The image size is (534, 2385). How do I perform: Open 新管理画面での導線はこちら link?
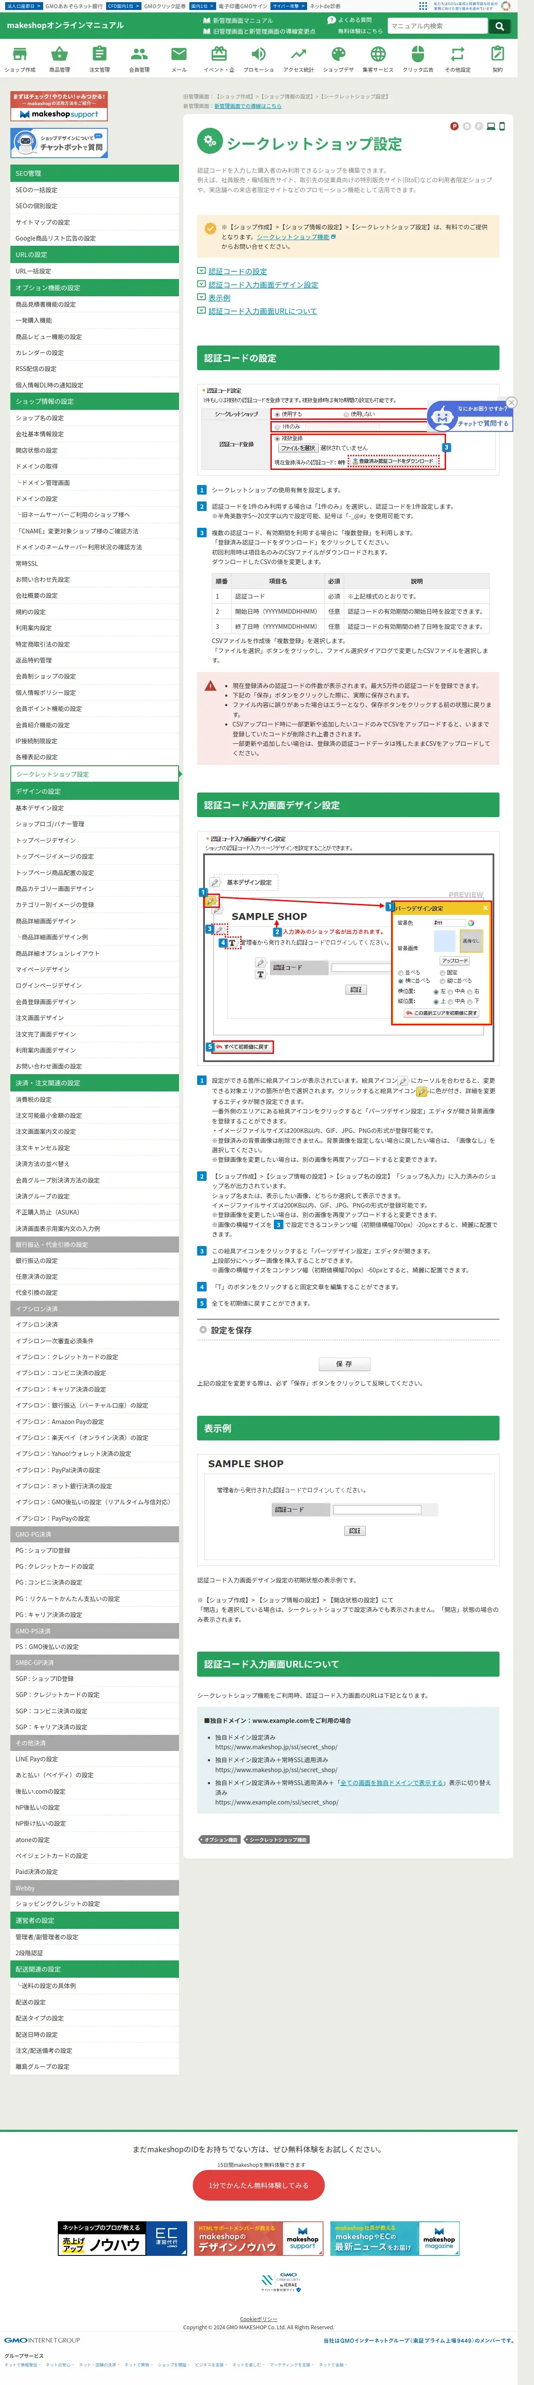tap(248, 107)
